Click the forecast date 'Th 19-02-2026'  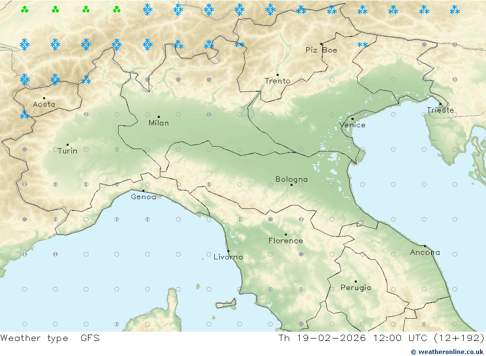coord(322,338)
